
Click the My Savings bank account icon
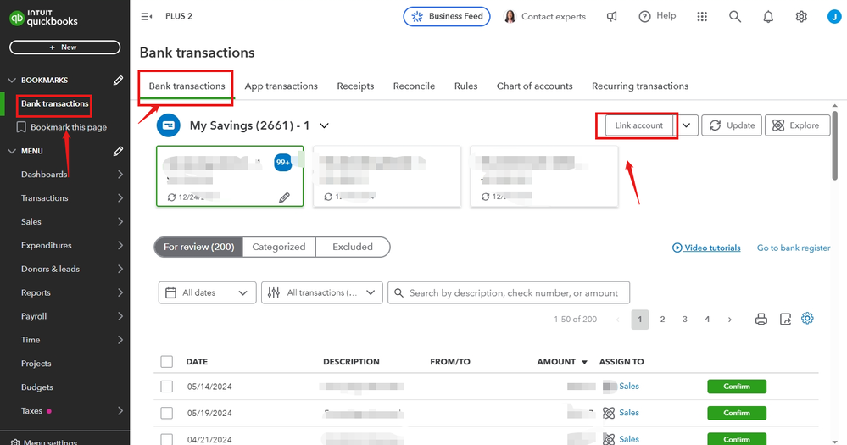(x=169, y=125)
